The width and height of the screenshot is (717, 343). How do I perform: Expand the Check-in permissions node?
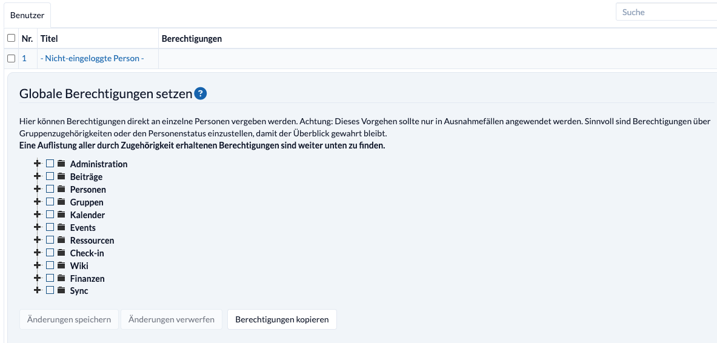coord(38,253)
